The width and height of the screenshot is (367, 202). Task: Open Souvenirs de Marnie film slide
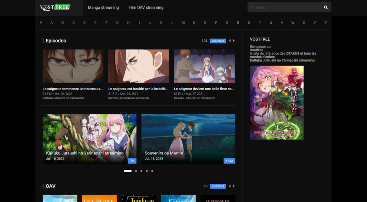(188, 139)
